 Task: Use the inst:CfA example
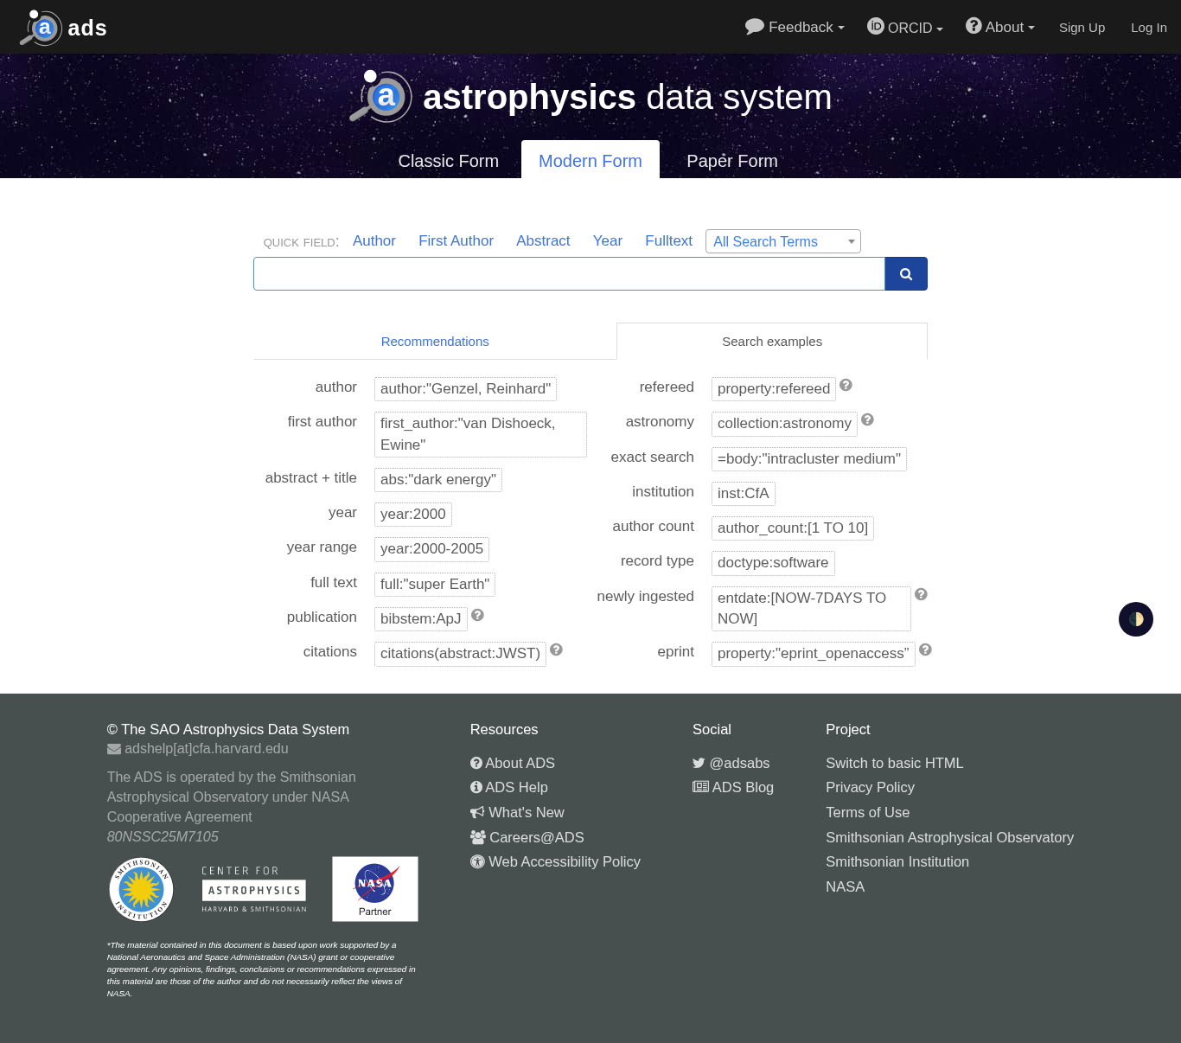click(744, 494)
